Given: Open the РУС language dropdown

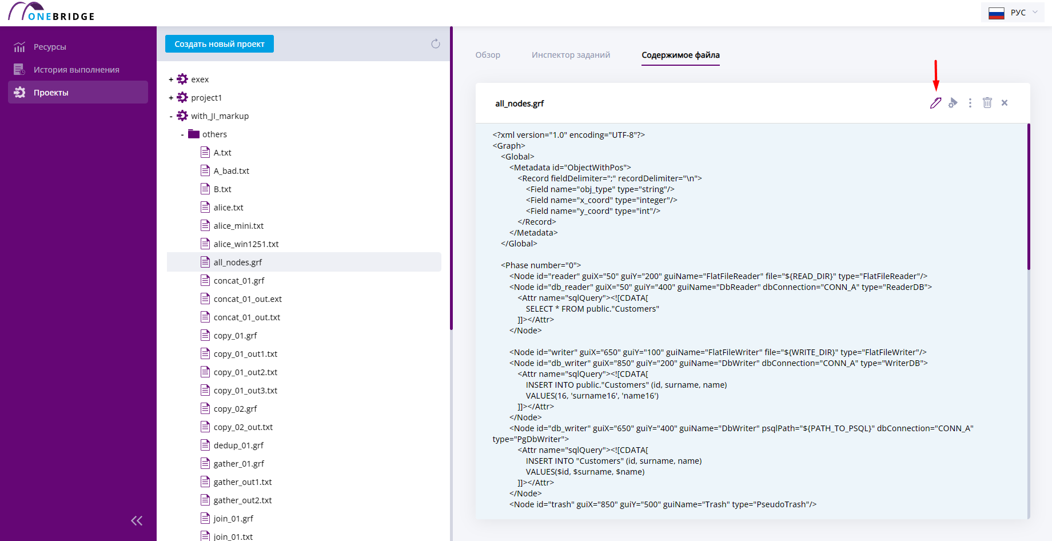Looking at the screenshot, I should click(1013, 13).
